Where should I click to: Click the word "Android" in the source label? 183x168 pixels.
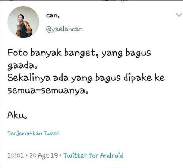tap(112, 155)
